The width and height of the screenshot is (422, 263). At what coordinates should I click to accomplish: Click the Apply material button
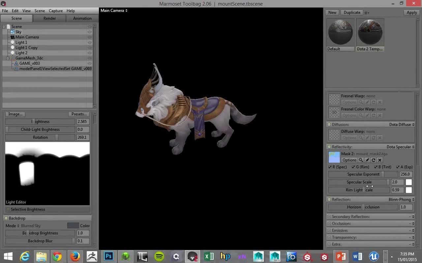411,12
